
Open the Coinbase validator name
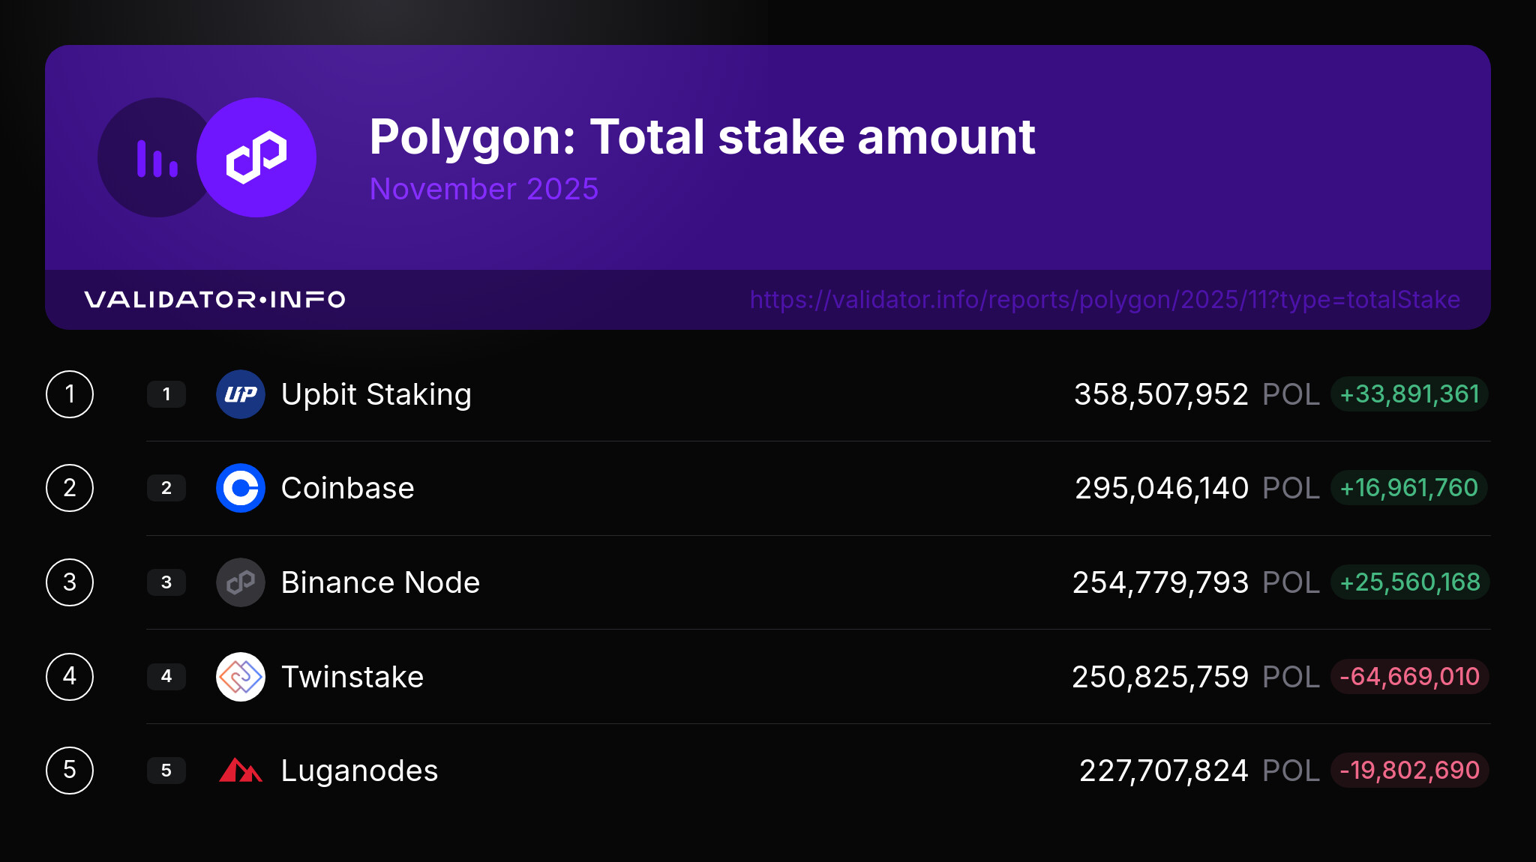[347, 488]
